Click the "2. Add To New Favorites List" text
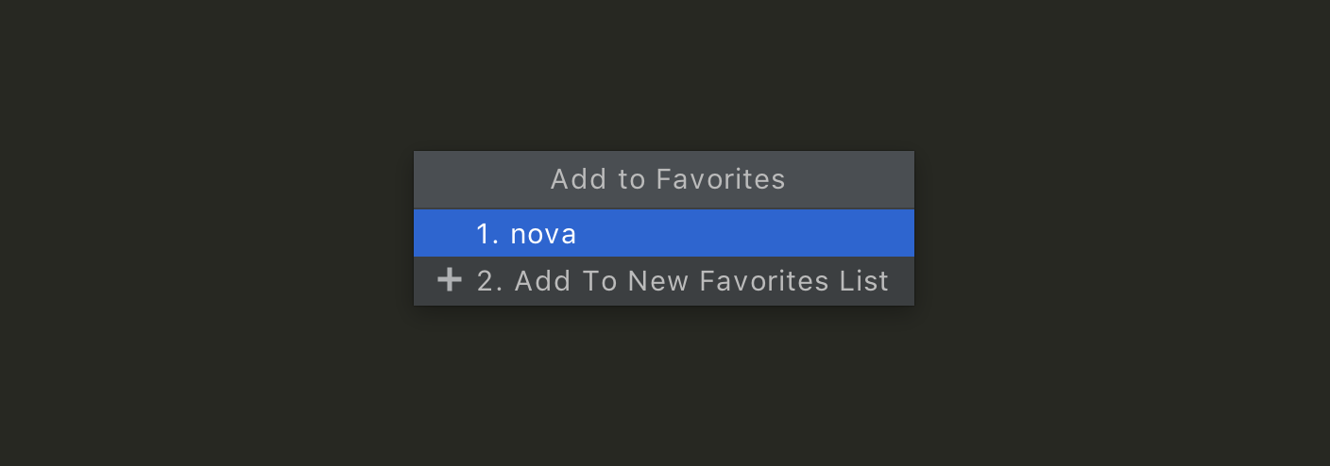This screenshot has width=1330, height=466. [x=682, y=281]
